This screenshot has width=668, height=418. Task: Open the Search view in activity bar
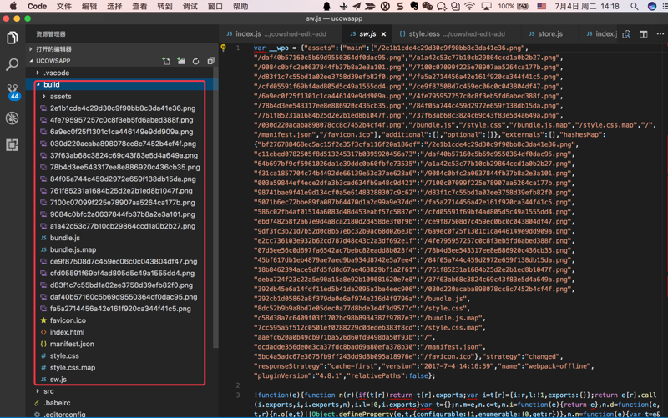pos(13,65)
